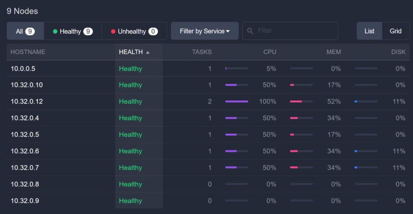Click the green Healthy status dot
The height and width of the screenshot is (214, 413).
tap(55, 32)
